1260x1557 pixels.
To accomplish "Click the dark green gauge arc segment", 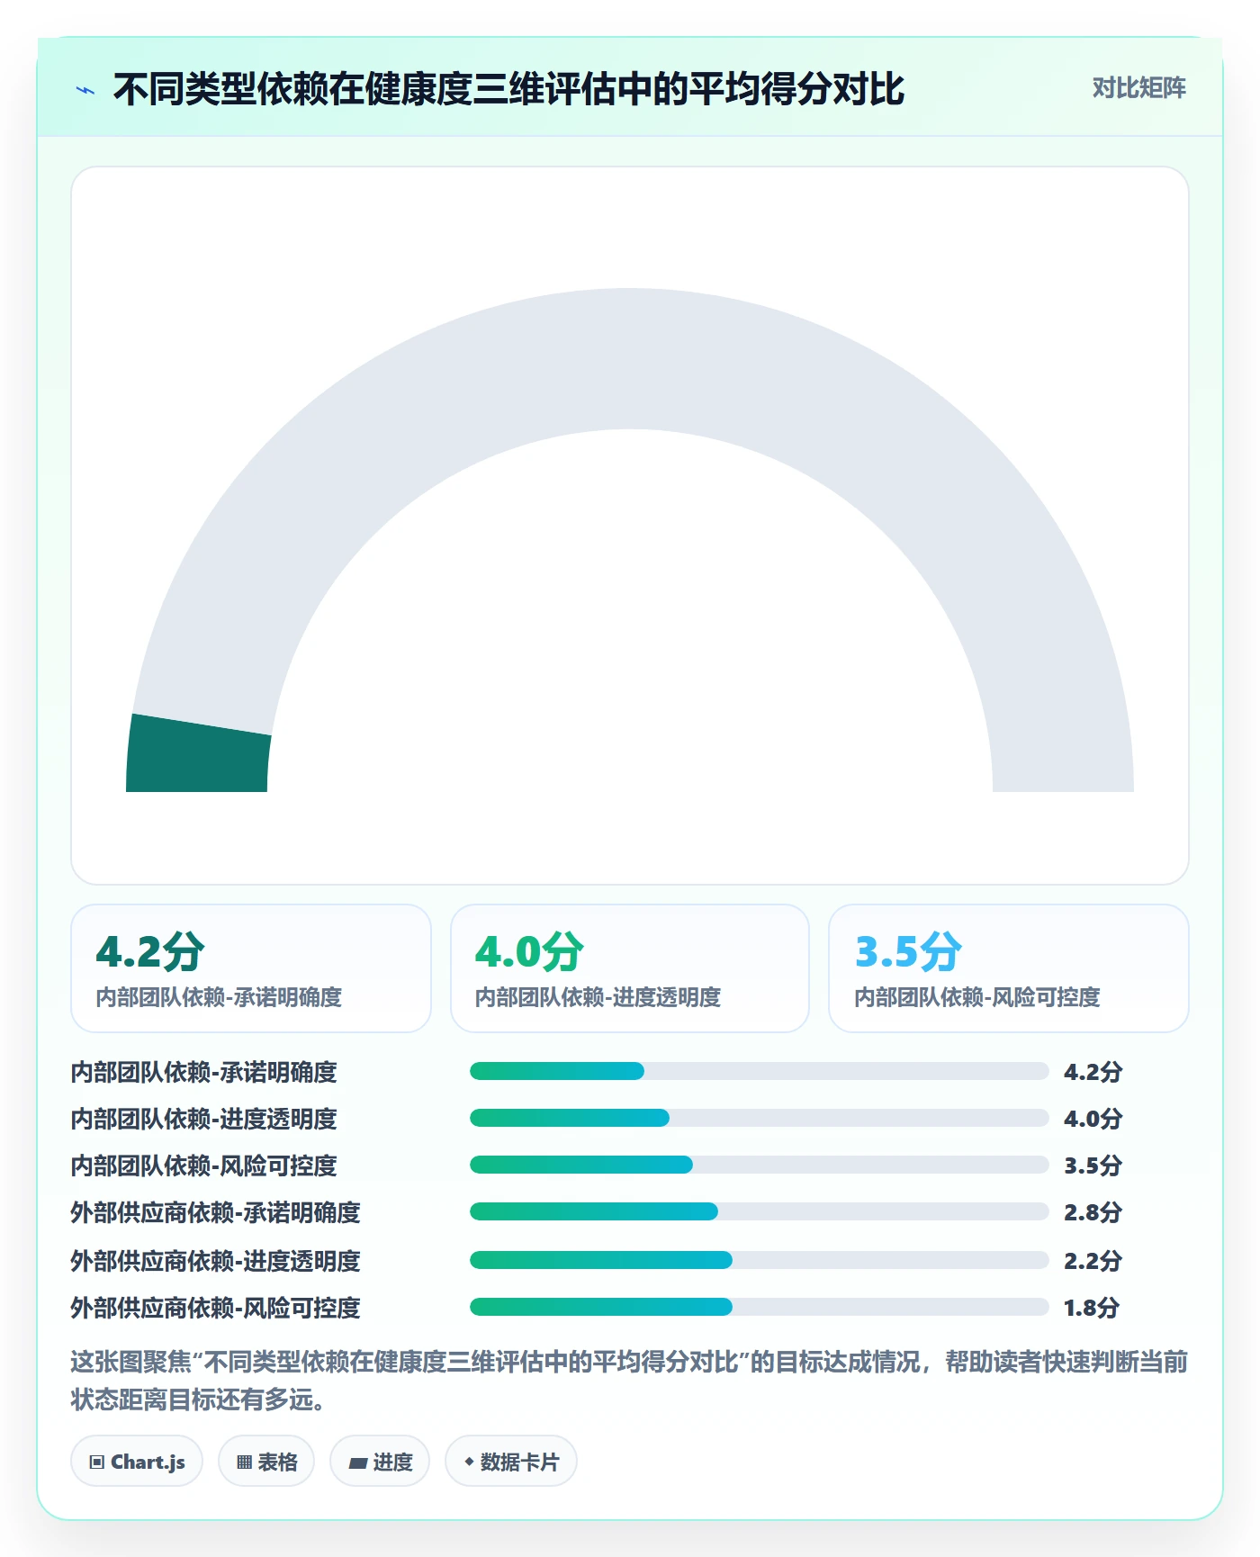I will coord(198,756).
